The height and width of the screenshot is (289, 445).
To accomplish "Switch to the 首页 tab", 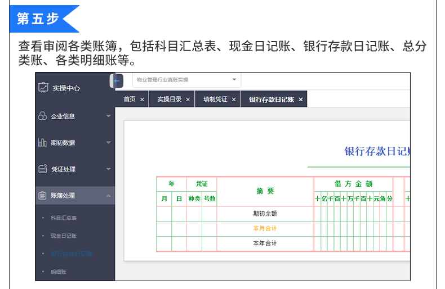I will tap(130, 99).
